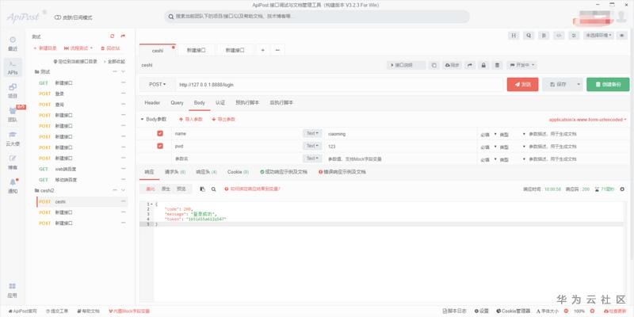
Task: Click the request URL input field
Action: coord(339,85)
